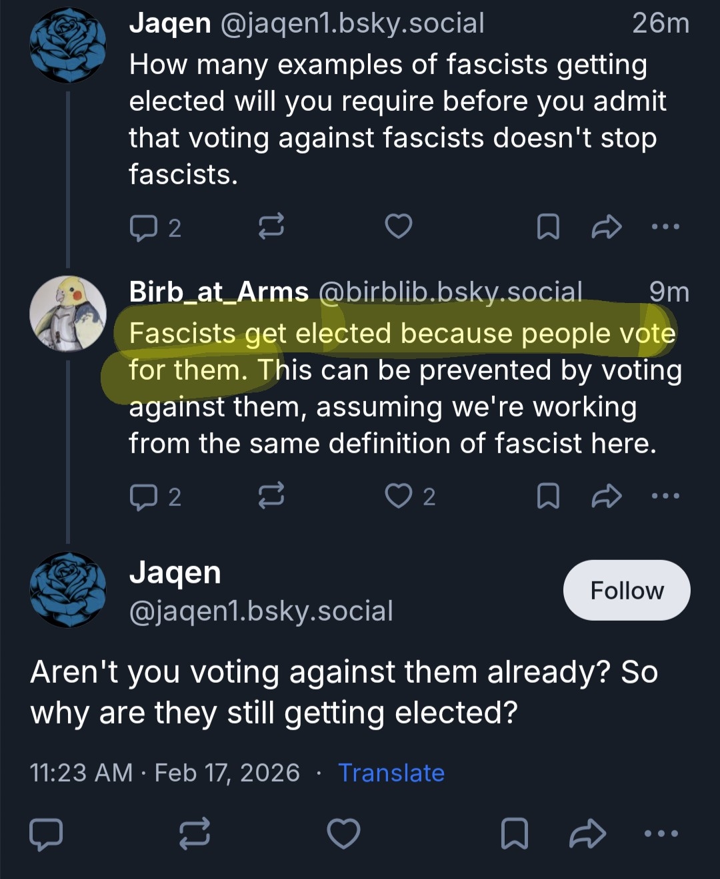Open more options on Jaqen's top post
720x879 pixels.
[x=665, y=227]
